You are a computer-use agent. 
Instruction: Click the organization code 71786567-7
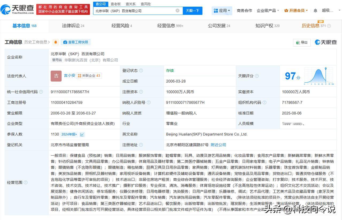[292, 102]
